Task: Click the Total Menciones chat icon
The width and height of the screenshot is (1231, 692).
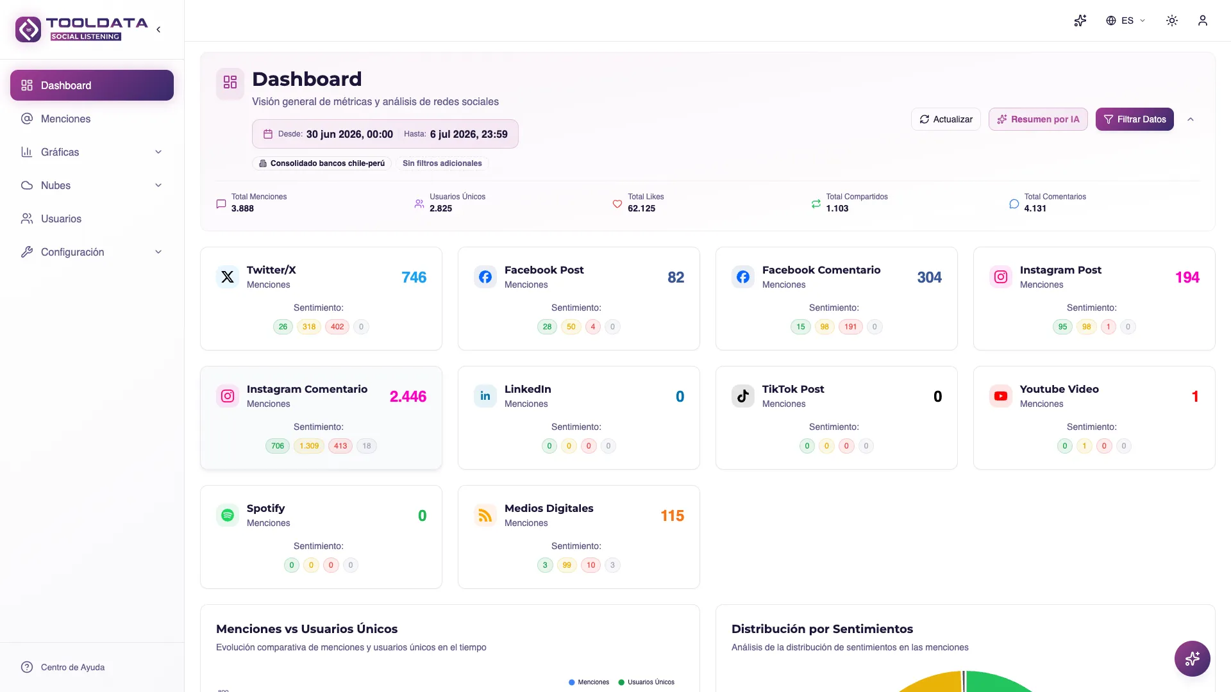Action: [x=221, y=204]
